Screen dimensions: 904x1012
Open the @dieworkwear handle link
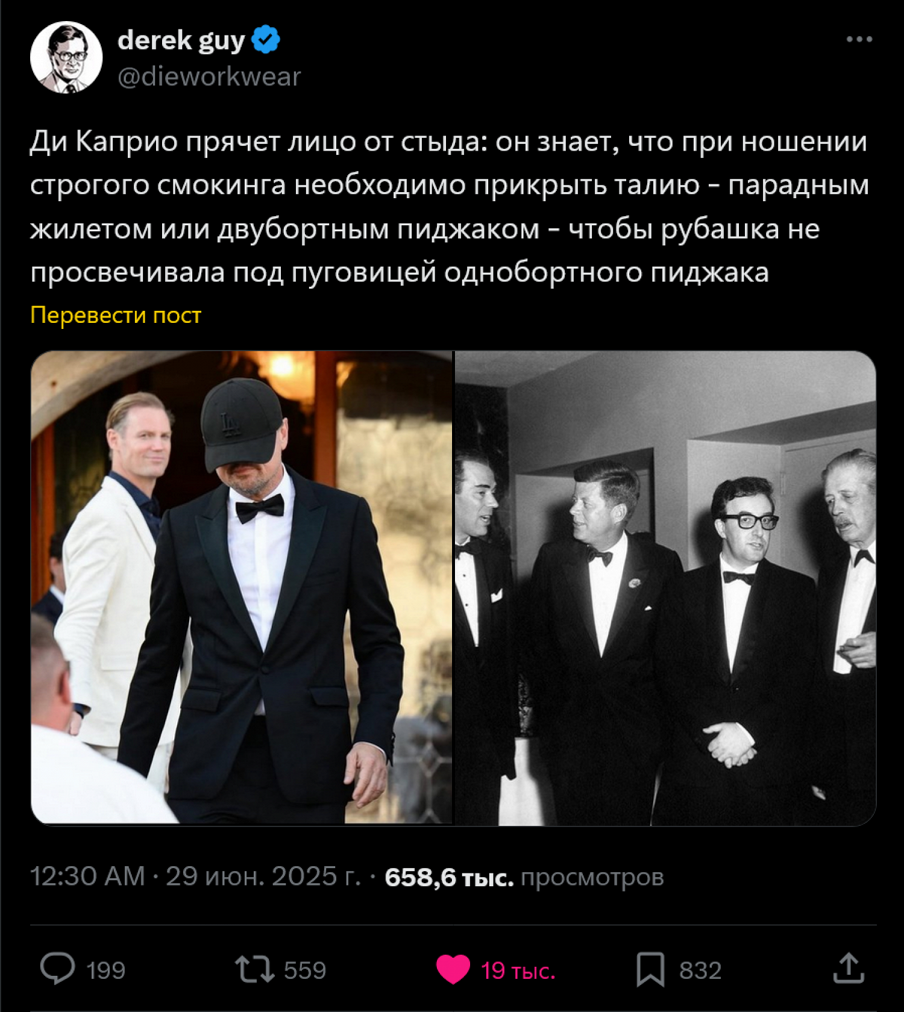(x=209, y=77)
